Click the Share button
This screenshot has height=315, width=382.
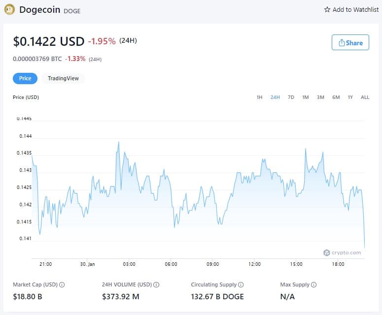[x=350, y=42]
